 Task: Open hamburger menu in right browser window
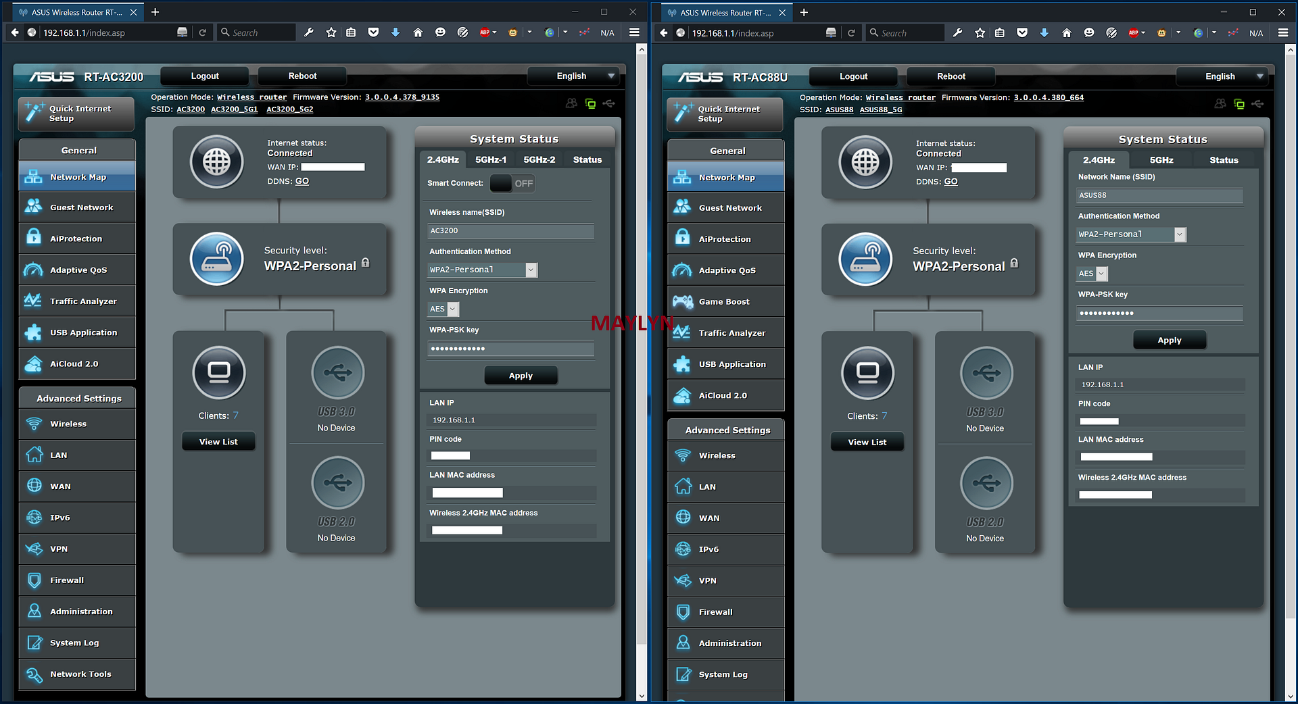click(x=1282, y=32)
